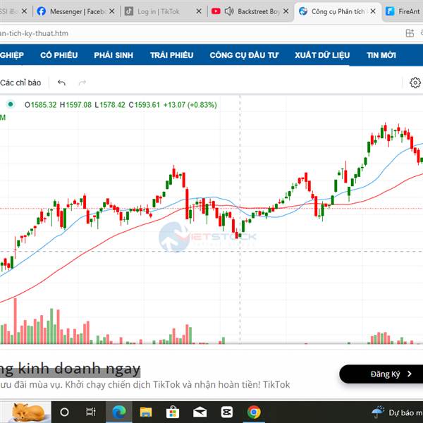
Task: Click the OHLC values in chart legend
Action: tap(121, 104)
